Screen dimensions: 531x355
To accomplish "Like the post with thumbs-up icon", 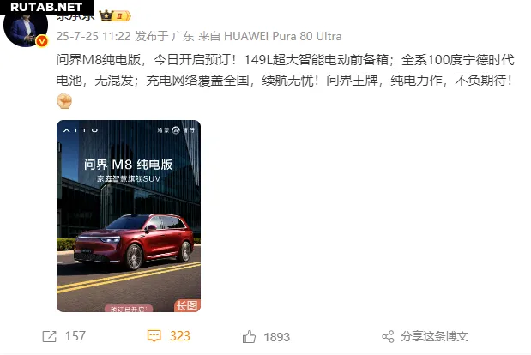I will (x=249, y=337).
